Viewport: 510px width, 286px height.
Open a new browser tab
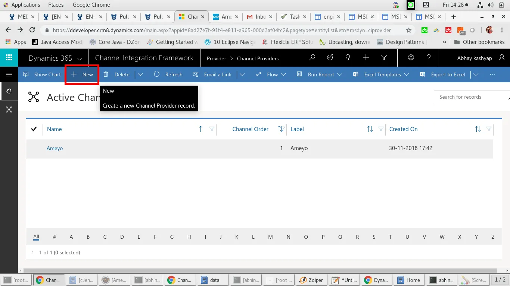(x=454, y=17)
